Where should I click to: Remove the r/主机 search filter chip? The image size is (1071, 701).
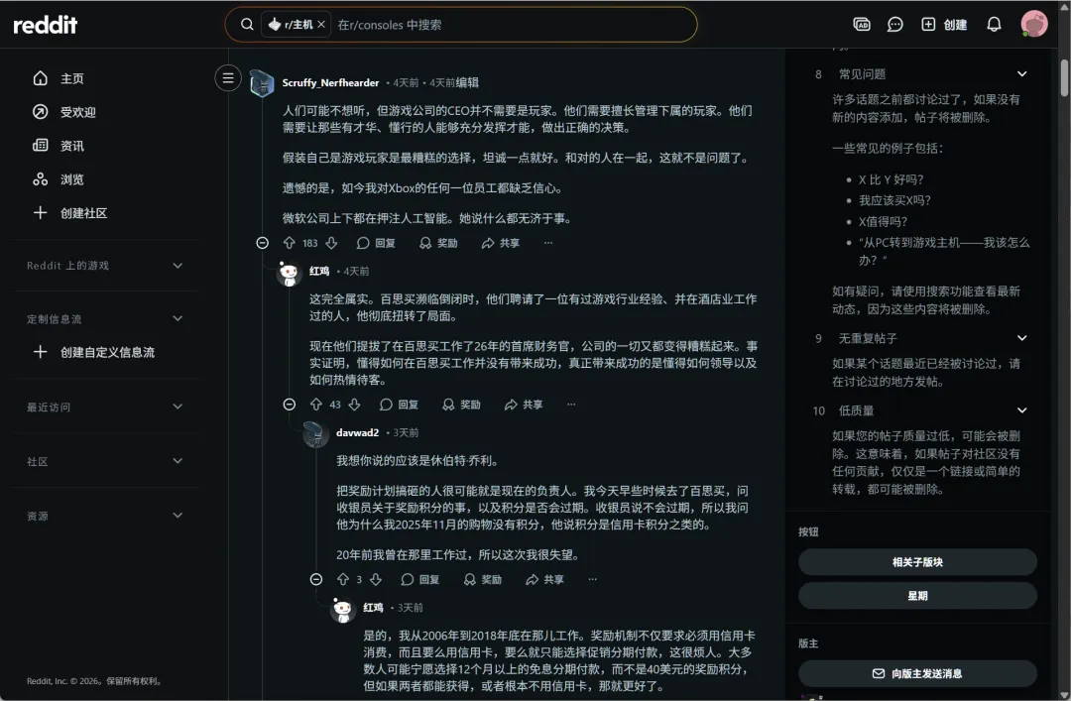(321, 25)
